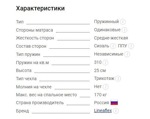
Task: Click the Бренд label
Action: click(x=22, y=111)
